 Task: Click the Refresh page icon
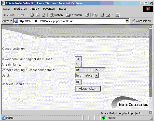coord(38,15)
